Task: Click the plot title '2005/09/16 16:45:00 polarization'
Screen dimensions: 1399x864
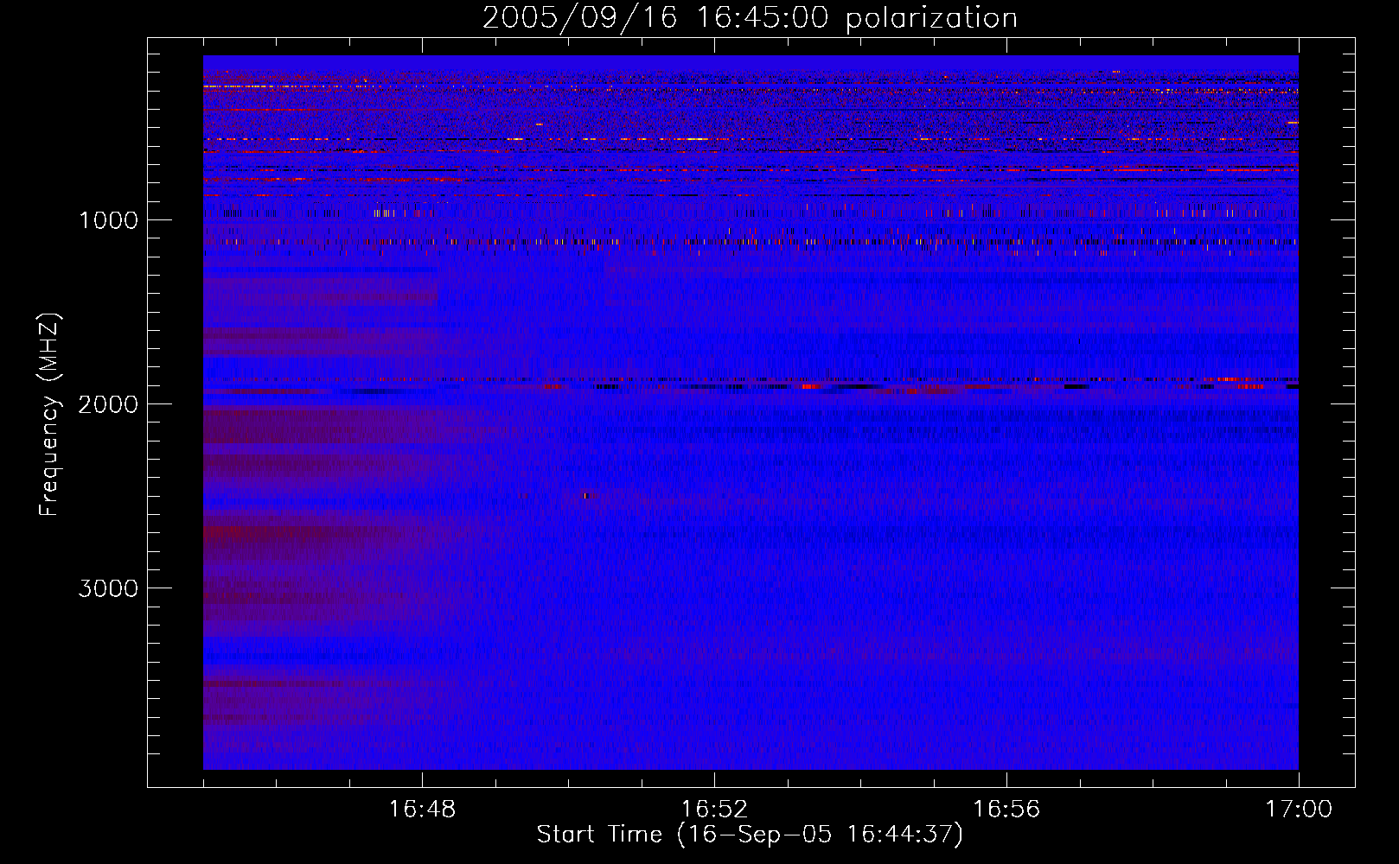Action: click(750, 18)
